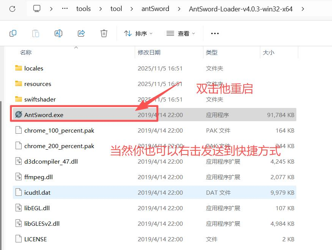
Task: Click the LICENSE file icon
Action: pos(19,239)
